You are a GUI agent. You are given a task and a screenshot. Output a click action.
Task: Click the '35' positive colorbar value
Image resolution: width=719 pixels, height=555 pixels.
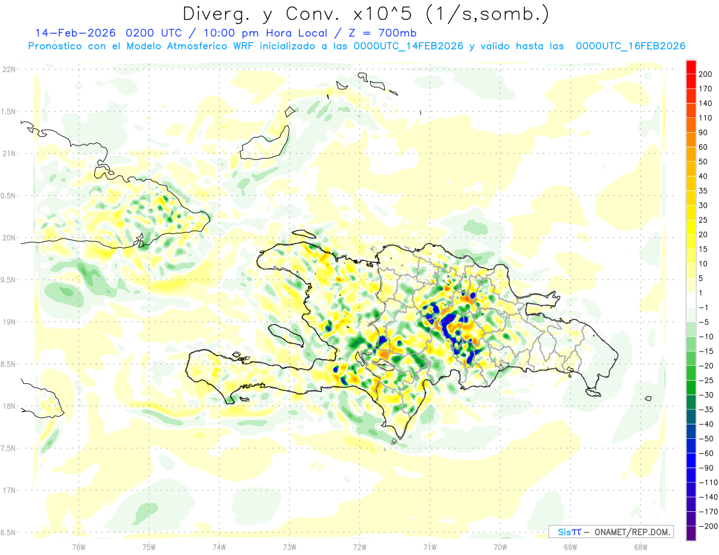pyautogui.click(x=703, y=191)
